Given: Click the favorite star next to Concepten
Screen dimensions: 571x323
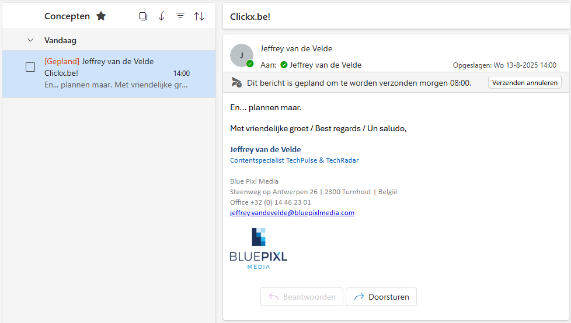Looking at the screenshot, I should [101, 16].
